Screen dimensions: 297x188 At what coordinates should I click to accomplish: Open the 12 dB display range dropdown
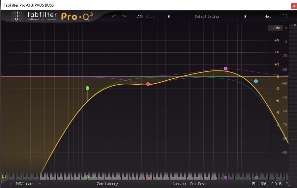point(275,28)
